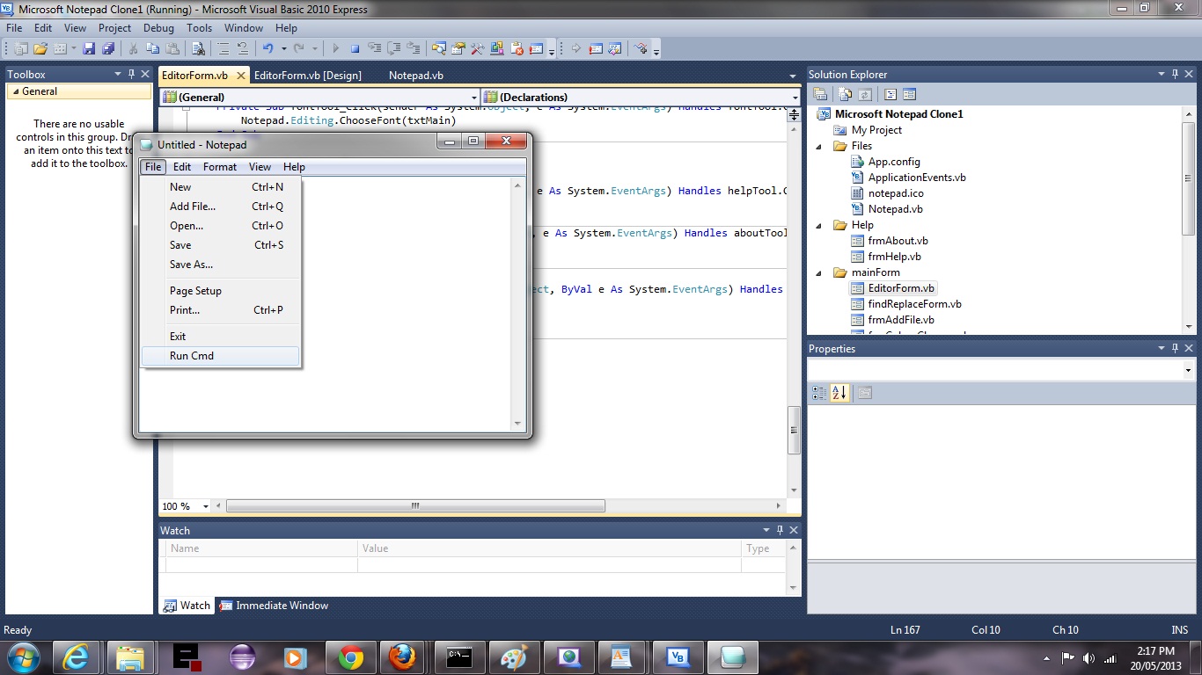The width and height of the screenshot is (1202, 675).
Task: Click View Designer icon in Solution Explorer
Action: (909, 94)
